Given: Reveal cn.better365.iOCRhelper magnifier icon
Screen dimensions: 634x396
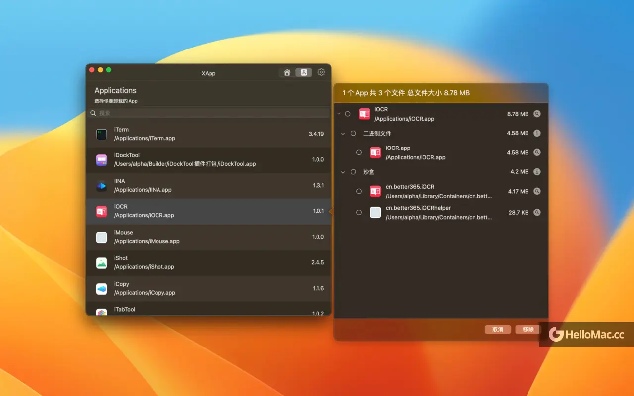Looking at the screenshot, I should tap(537, 212).
